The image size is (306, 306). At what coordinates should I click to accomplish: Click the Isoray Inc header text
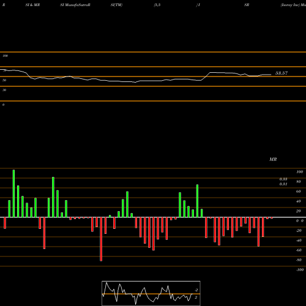pyautogui.click(x=293, y=5)
